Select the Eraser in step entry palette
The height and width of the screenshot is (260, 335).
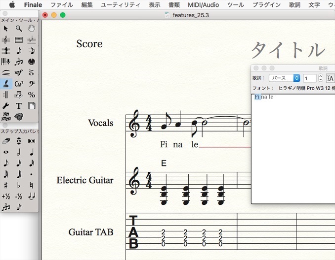(x=6, y=141)
